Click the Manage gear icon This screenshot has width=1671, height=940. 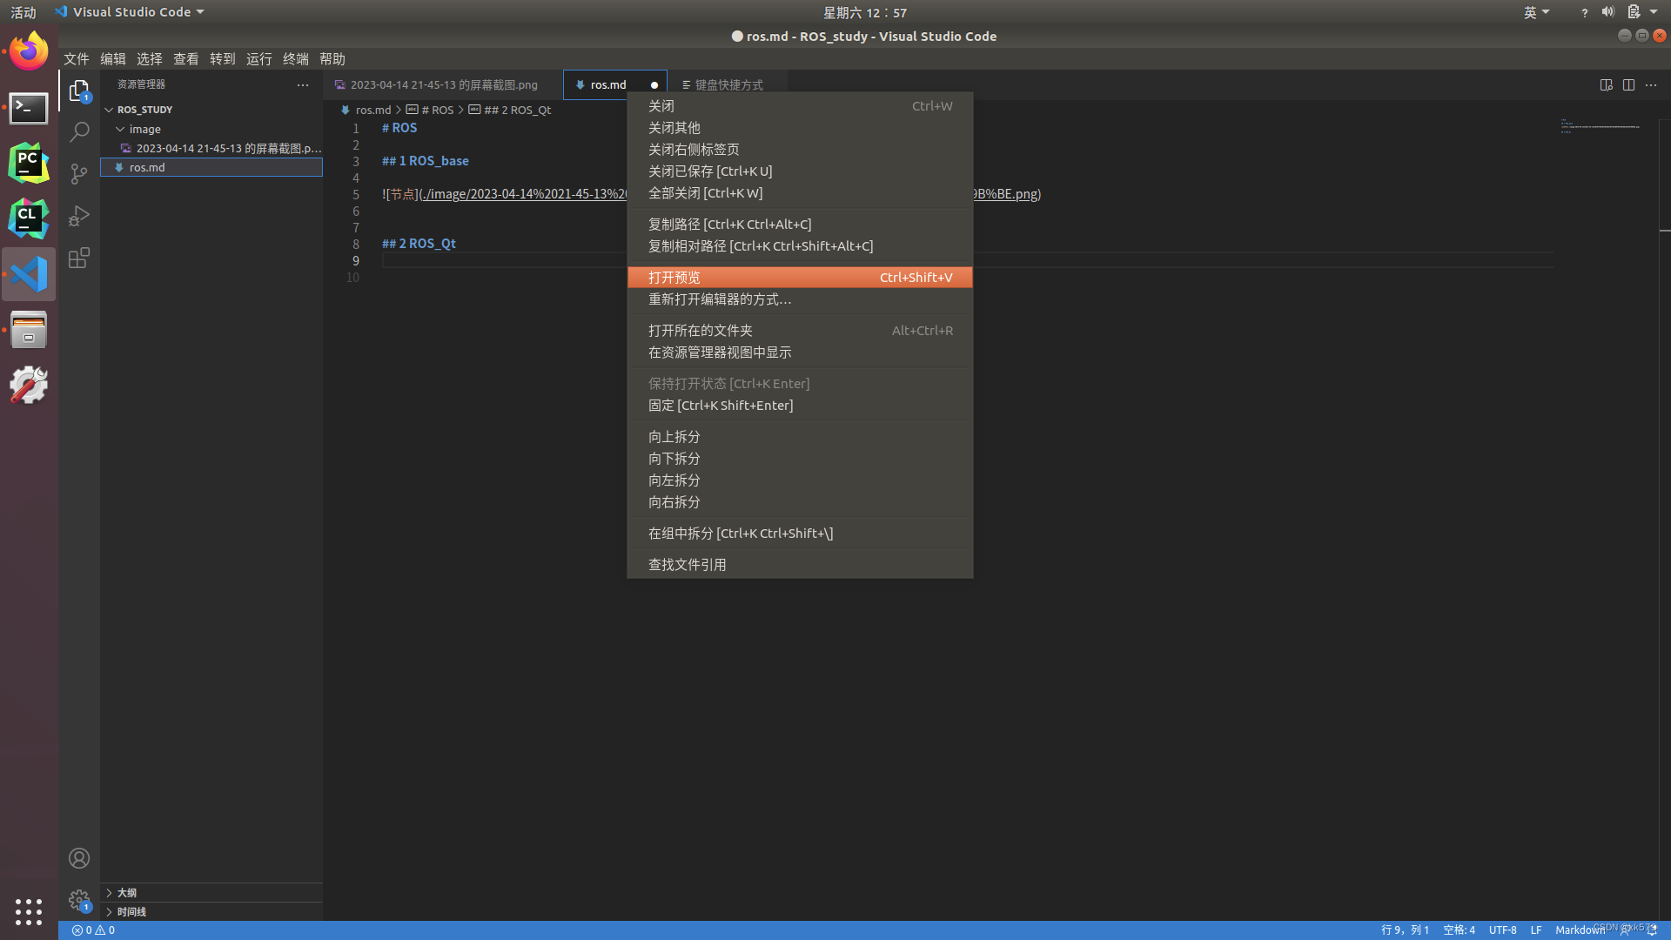(x=79, y=900)
